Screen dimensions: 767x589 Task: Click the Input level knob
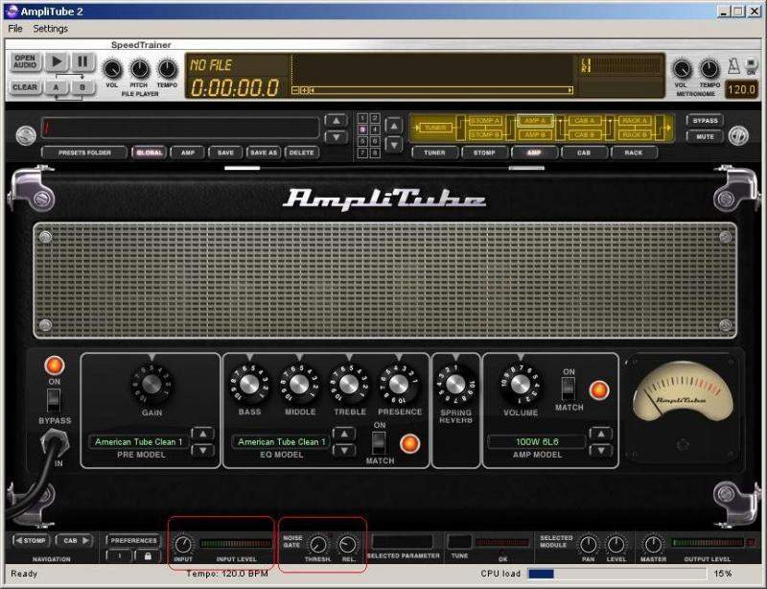[183, 544]
